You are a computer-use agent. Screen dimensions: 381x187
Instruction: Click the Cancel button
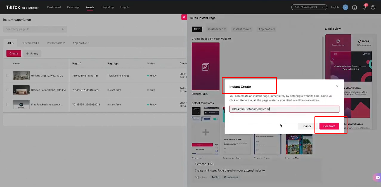pos(308,126)
